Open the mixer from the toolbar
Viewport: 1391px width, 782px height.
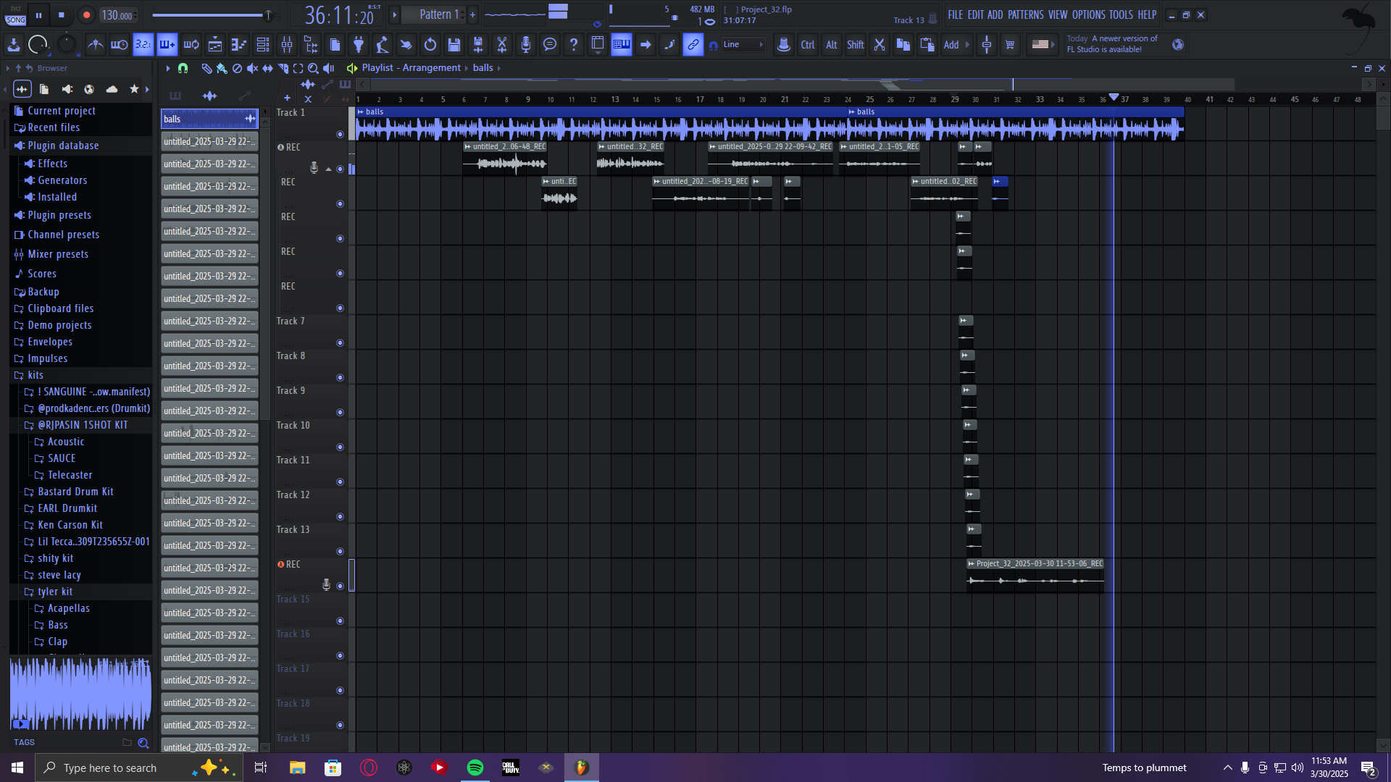287,45
